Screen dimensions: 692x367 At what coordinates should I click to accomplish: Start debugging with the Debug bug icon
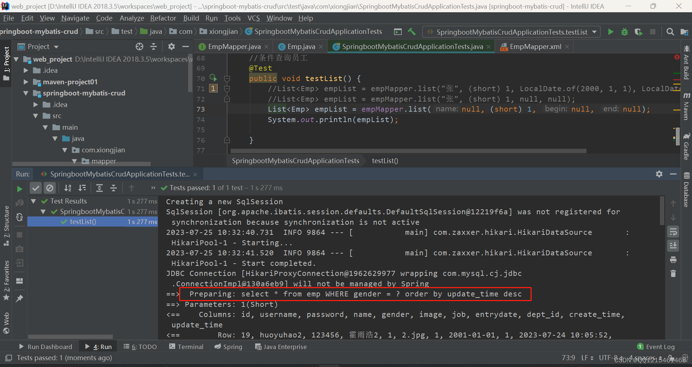coord(624,32)
